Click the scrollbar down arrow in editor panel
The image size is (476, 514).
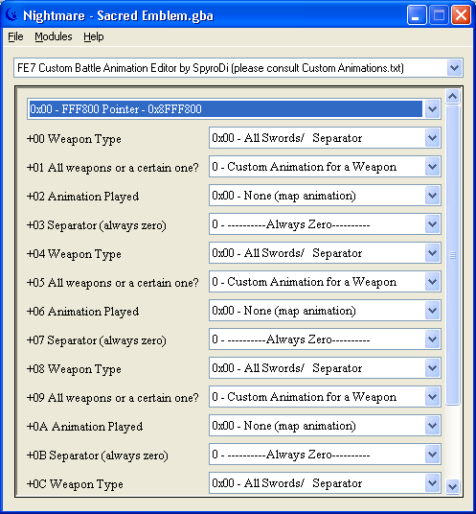point(452,486)
